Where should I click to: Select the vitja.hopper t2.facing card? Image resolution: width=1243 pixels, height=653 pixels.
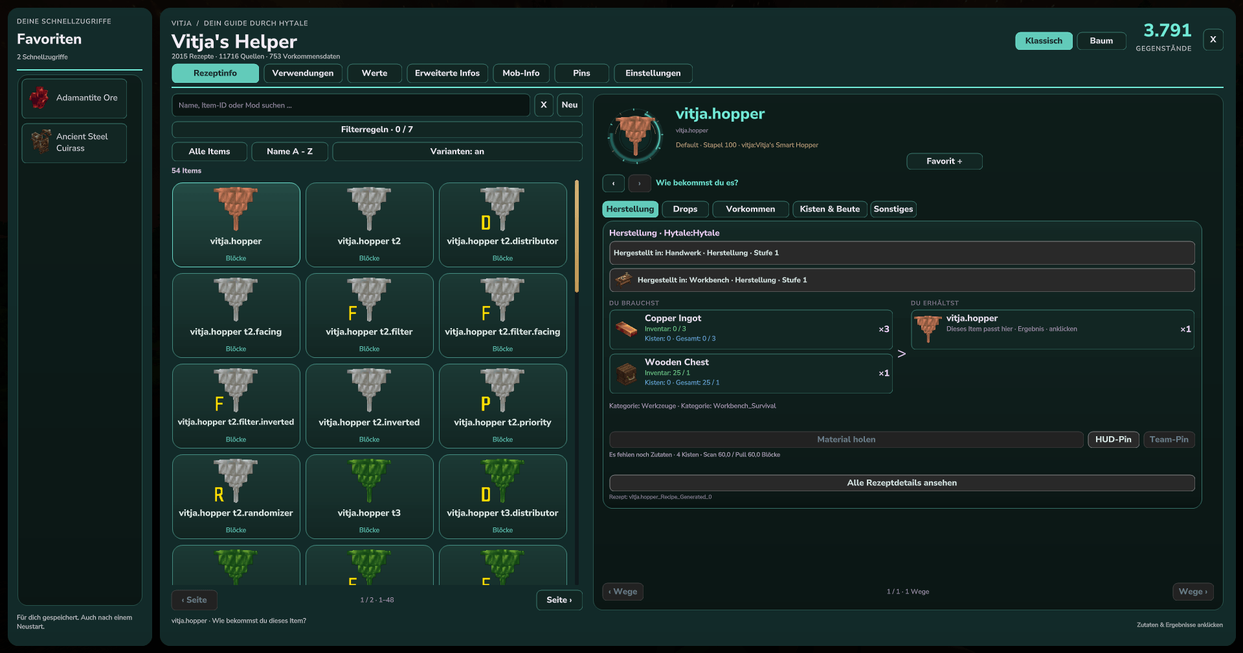tap(236, 315)
